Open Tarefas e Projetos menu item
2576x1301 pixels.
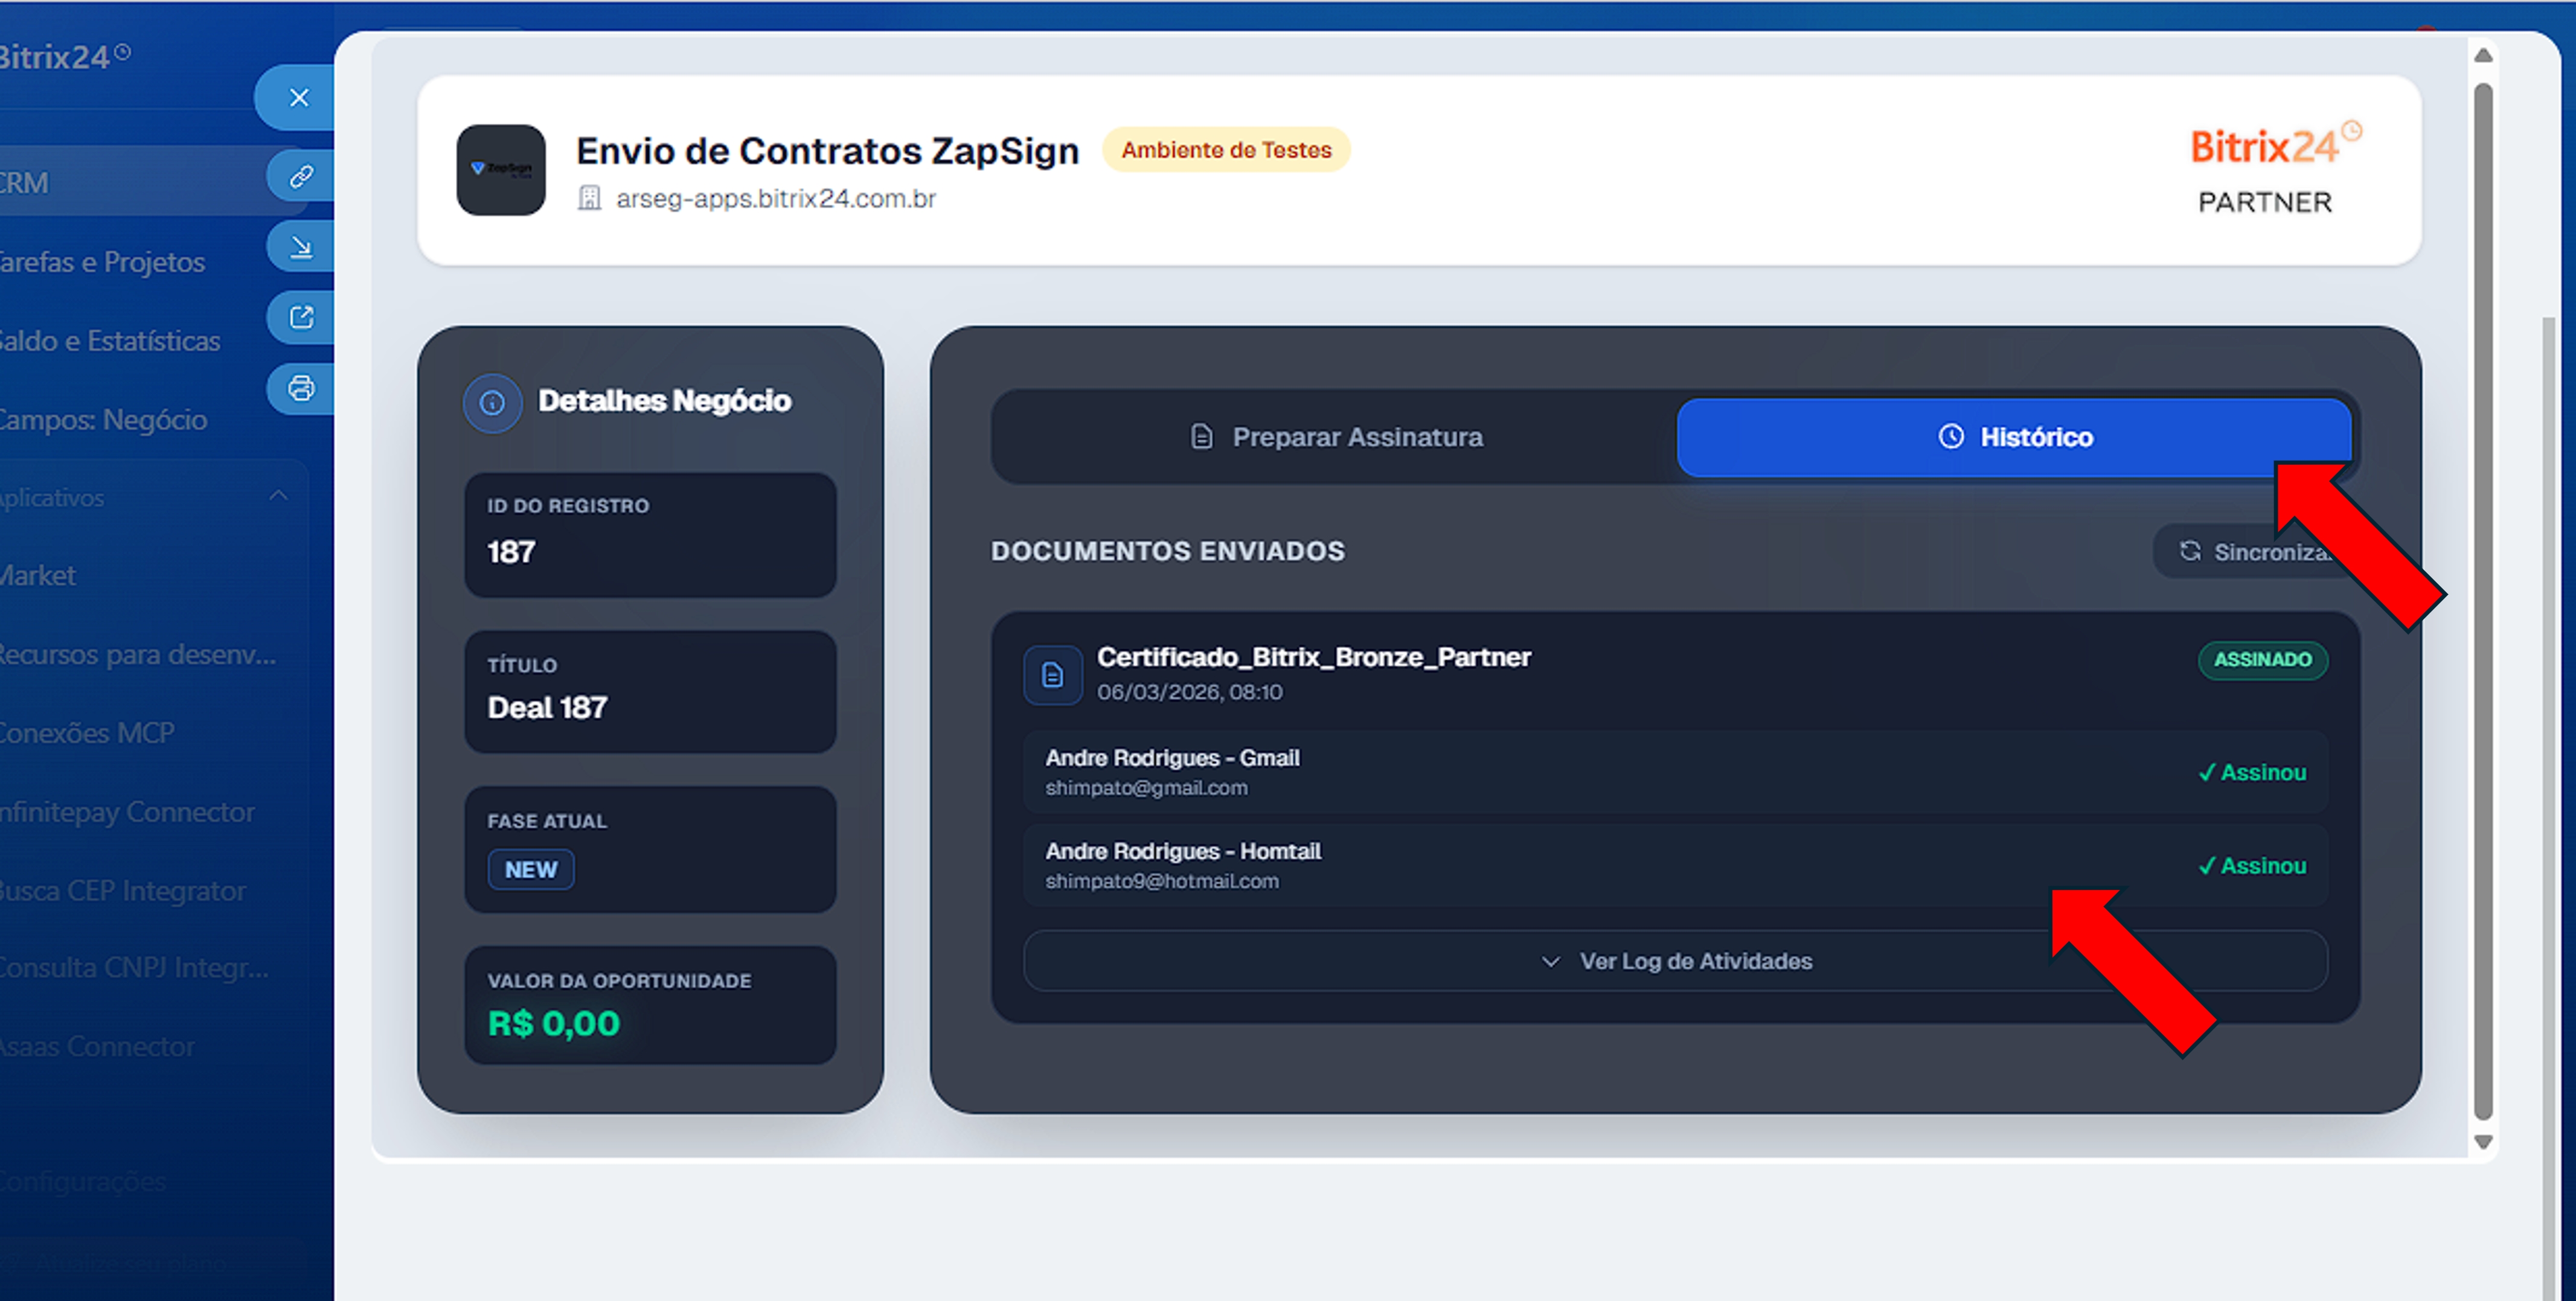(102, 262)
